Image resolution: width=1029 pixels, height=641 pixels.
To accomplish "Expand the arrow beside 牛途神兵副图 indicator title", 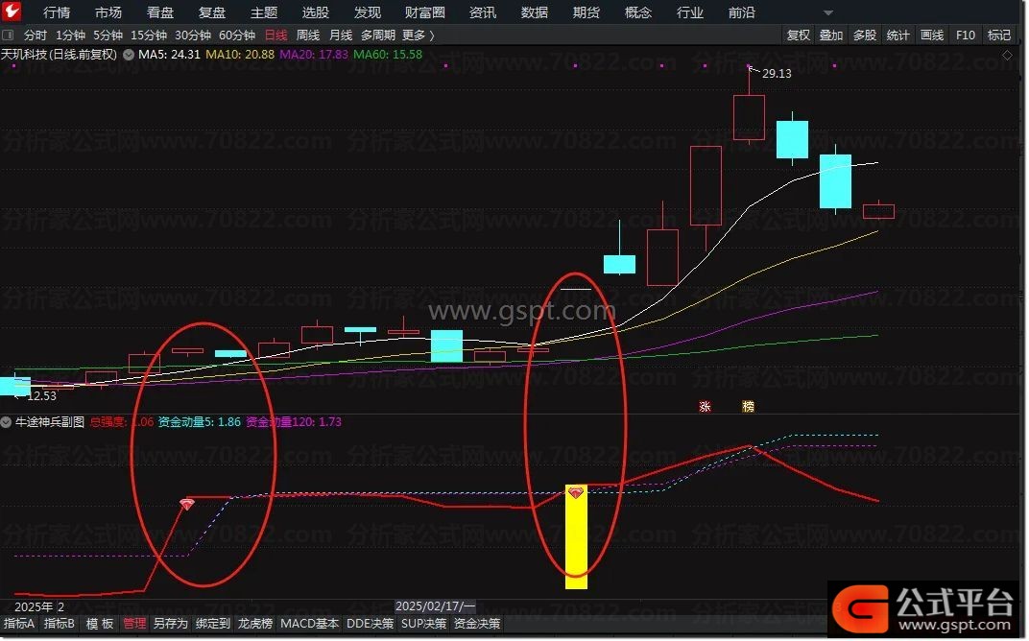I will (x=6, y=423).
